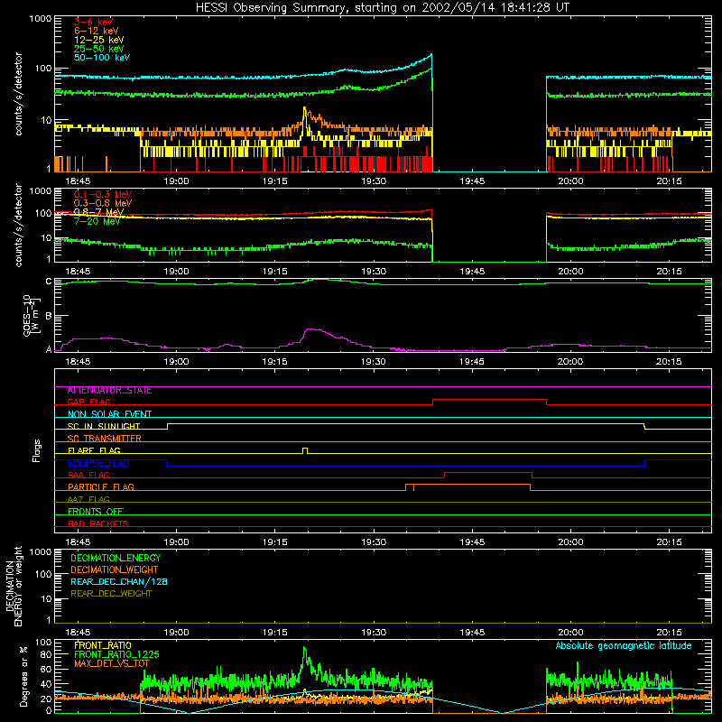Select the REAR_DEC_CHAN/128 legend label
This screenshot has height=722, width=722.
(119, 581)
